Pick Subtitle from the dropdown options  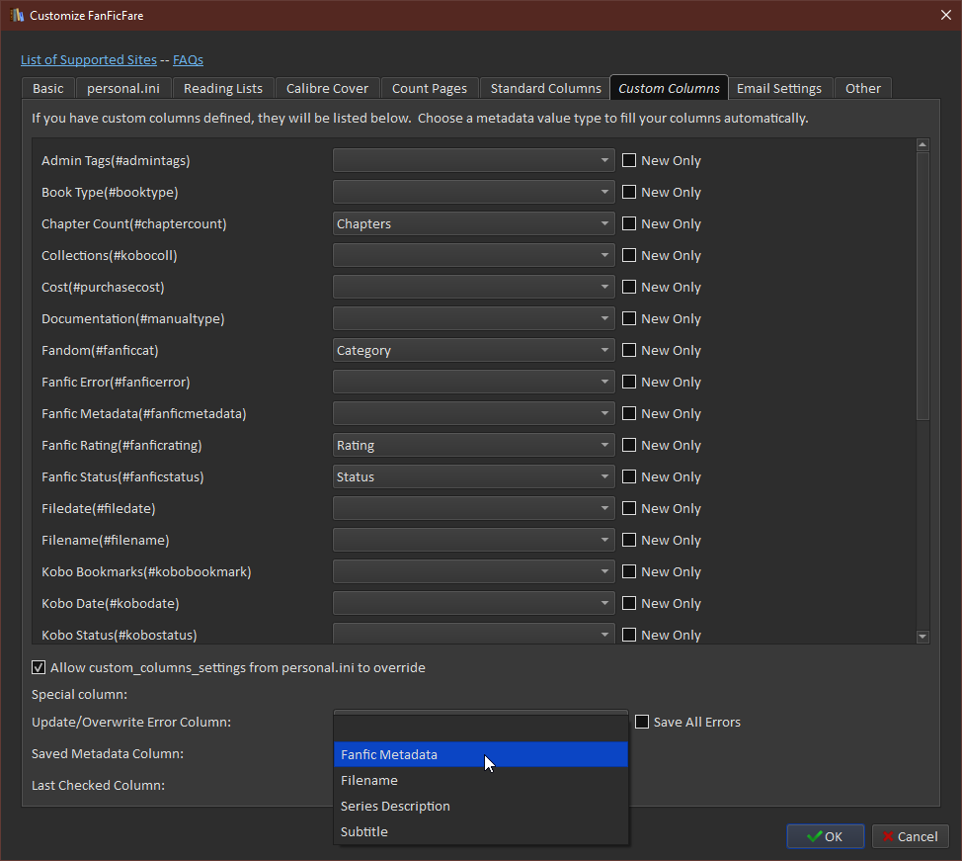[364, 832]
